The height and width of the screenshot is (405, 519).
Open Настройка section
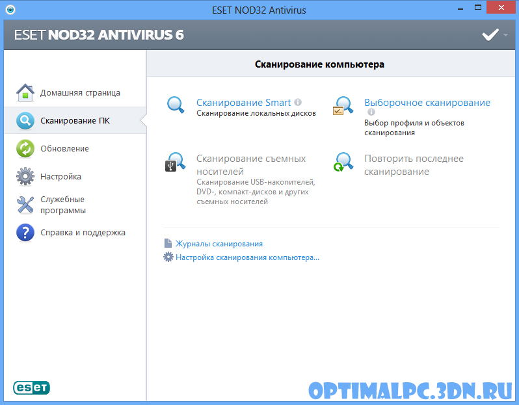click(x=60, y=176)
